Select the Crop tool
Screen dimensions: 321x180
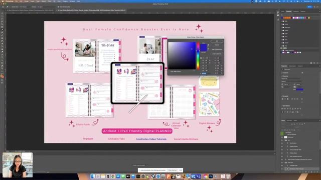pos(2,24)
